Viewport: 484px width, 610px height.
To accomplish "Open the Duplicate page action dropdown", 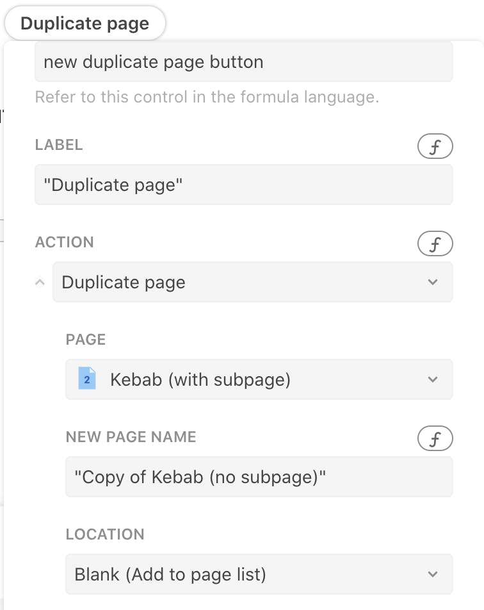I will pyautogui.click(x=253, y=282).
